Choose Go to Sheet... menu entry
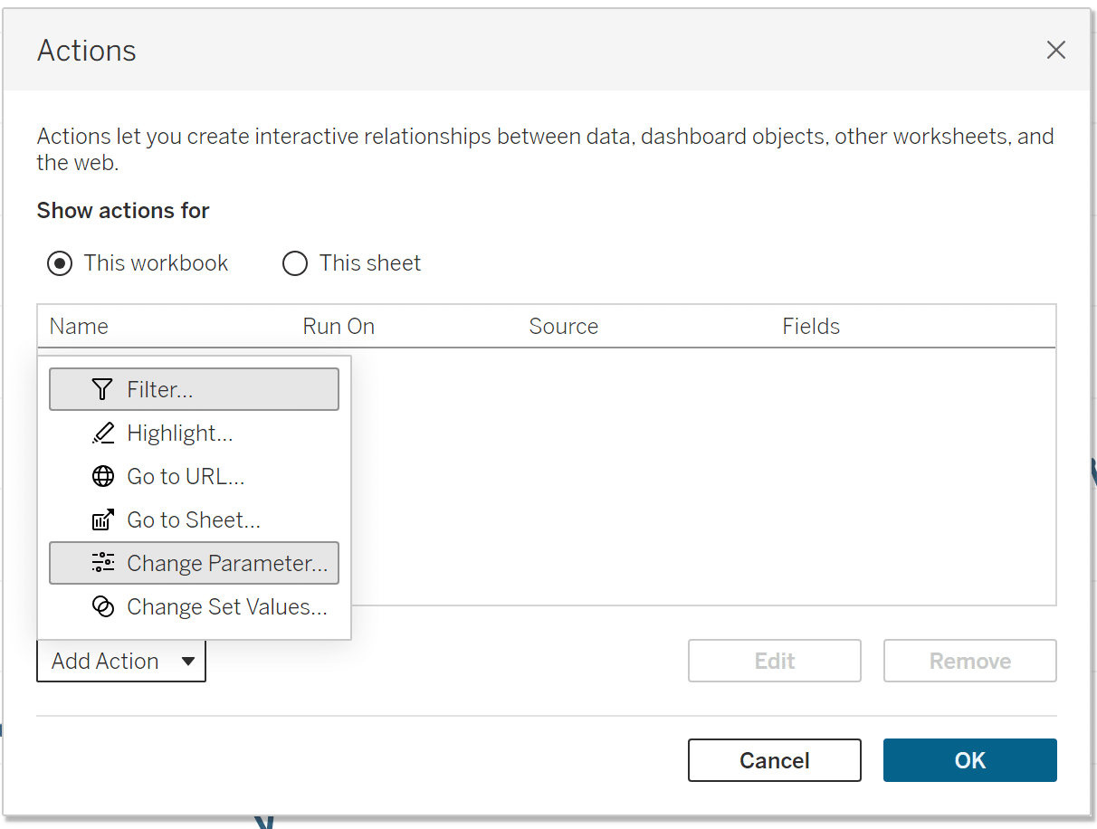 pos(194,519)
